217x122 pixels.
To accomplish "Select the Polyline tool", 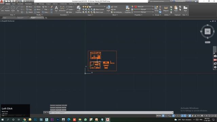I will pos(7,8).
